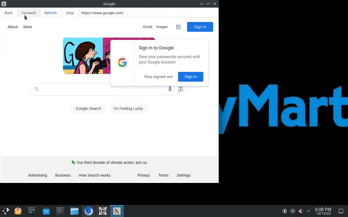Image resolution: width=348 pixels, height=217 pixels.
Task: Refresh the Google page
Action: coord(51,13)
